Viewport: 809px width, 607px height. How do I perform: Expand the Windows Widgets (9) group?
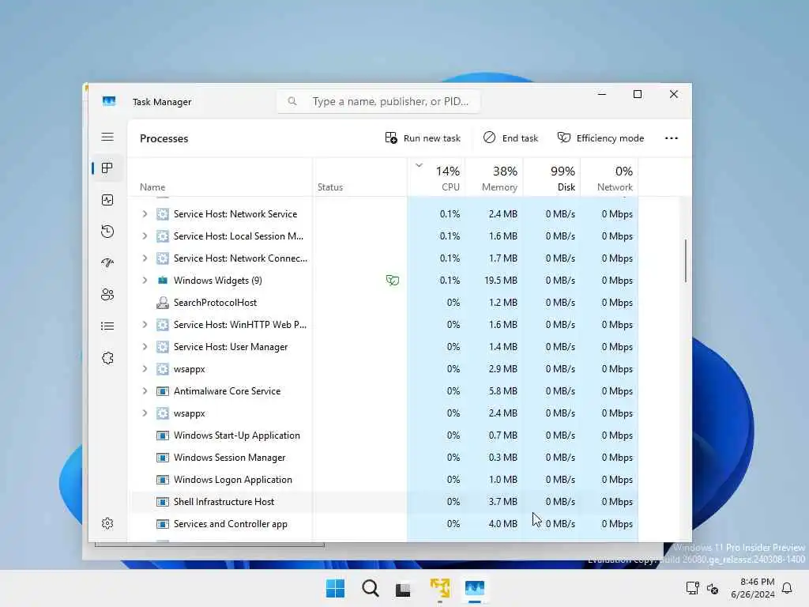coord(145,281)
